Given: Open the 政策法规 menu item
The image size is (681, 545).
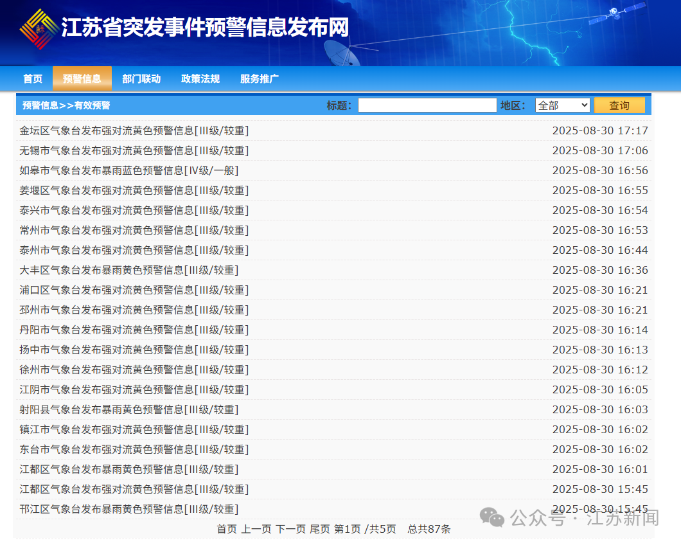Looking at the screenshot, I should pyautogui.click(x=200, y=78).
